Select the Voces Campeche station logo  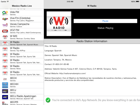tap(5, 25)
